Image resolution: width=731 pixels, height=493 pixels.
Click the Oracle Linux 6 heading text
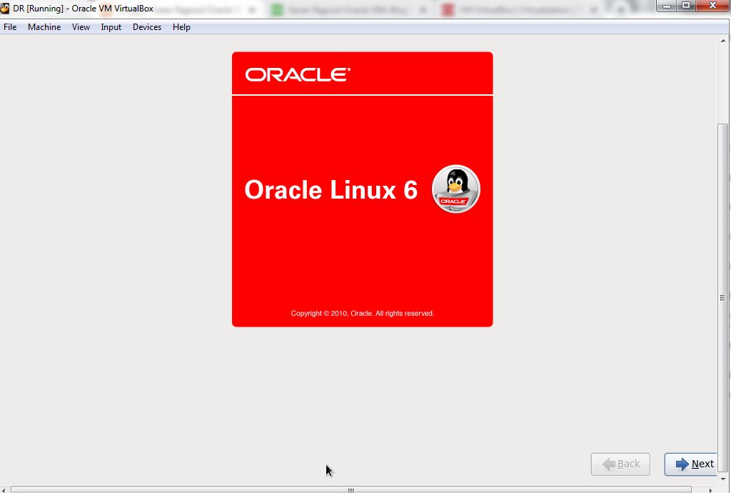(331, 190)
